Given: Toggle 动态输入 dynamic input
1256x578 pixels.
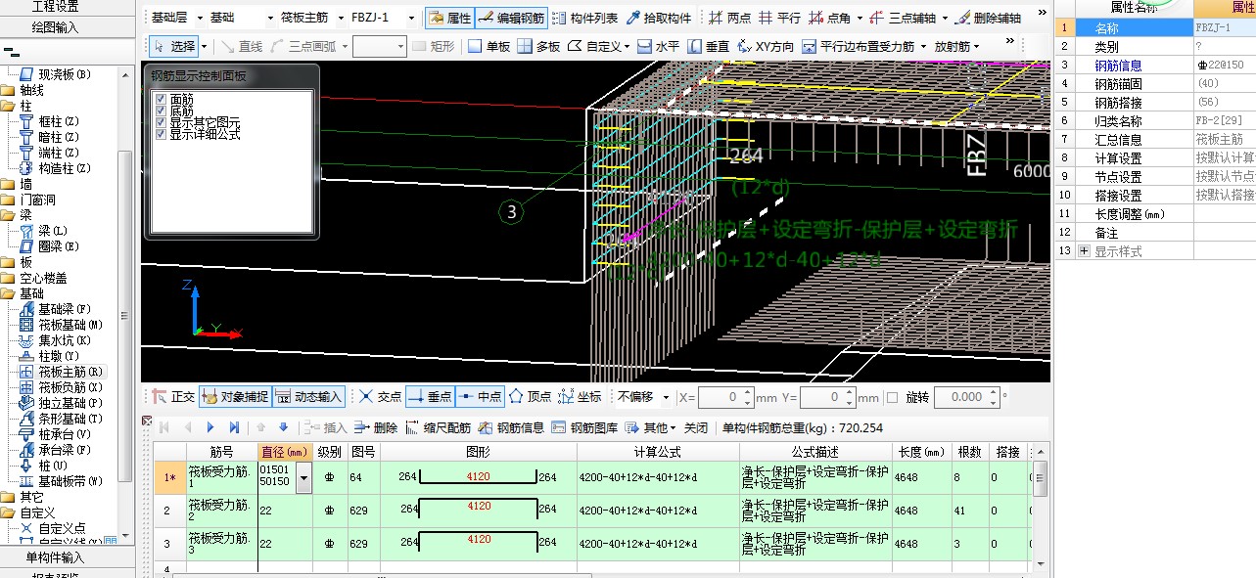Looking at the screenshot, I should [x=308, y=397].
